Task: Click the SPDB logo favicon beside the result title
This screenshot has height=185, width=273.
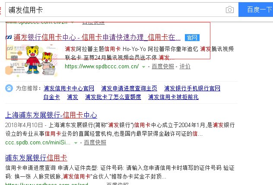Action: [x=9, y=37]
